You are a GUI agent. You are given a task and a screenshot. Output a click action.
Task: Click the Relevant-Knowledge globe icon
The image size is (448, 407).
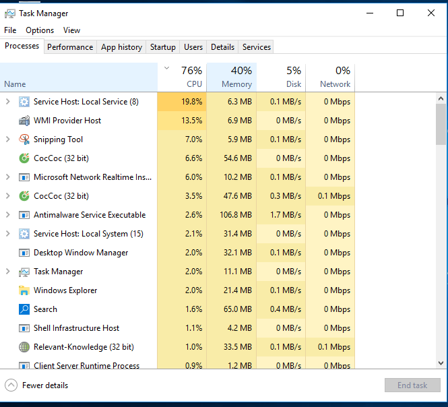24,347
